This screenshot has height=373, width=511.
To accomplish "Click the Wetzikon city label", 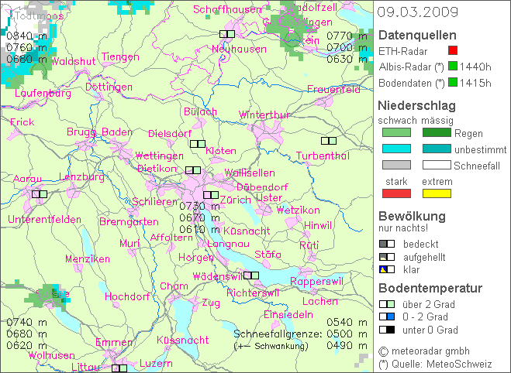I will coord(299,210).
